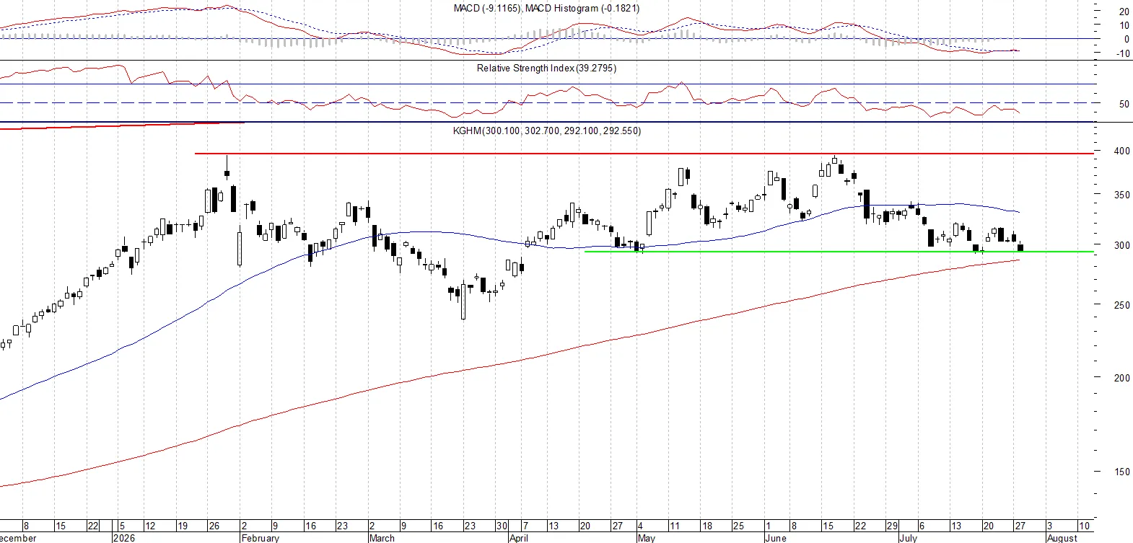The width and height of the screenshot is (1133, 543).
Task: Select the 150 price axis label
Action: click(1122, 472)
